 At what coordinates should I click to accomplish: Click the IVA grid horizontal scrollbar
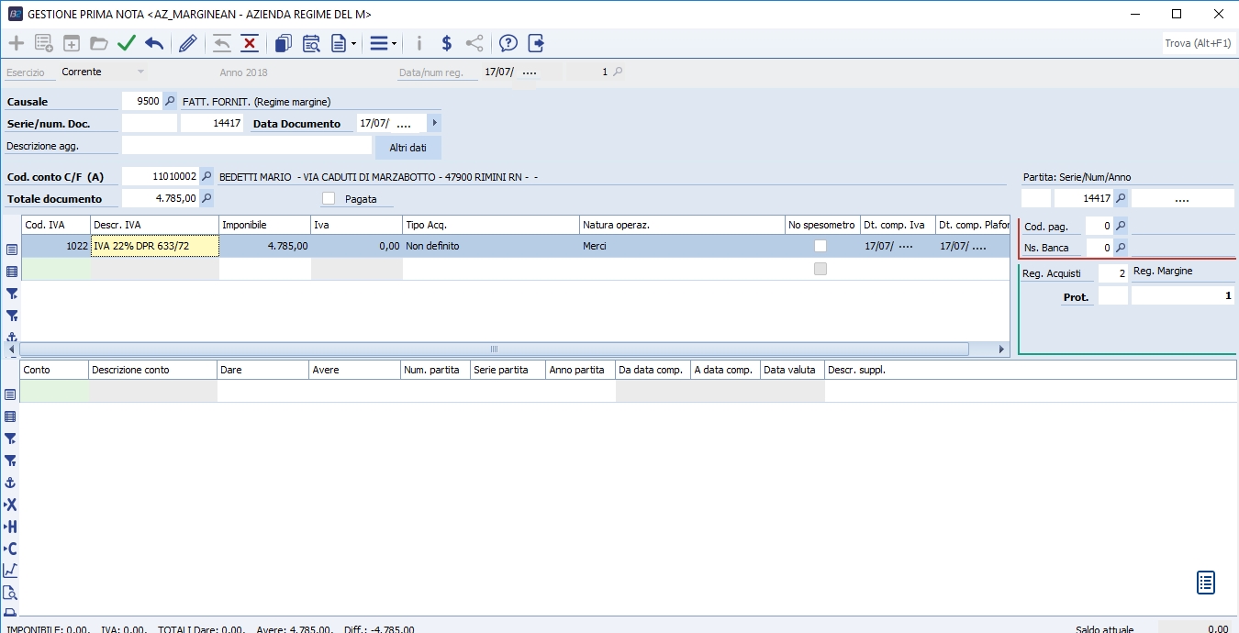[494, 350]
